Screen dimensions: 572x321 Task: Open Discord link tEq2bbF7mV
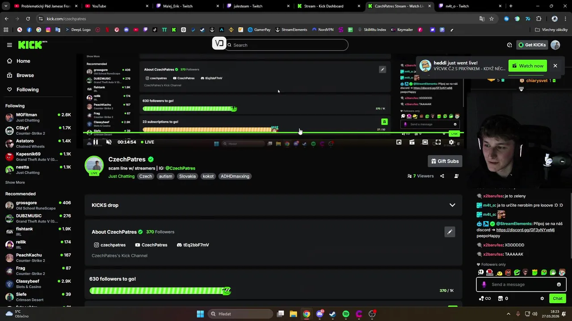pyautogui.click(x=193, y=245)
